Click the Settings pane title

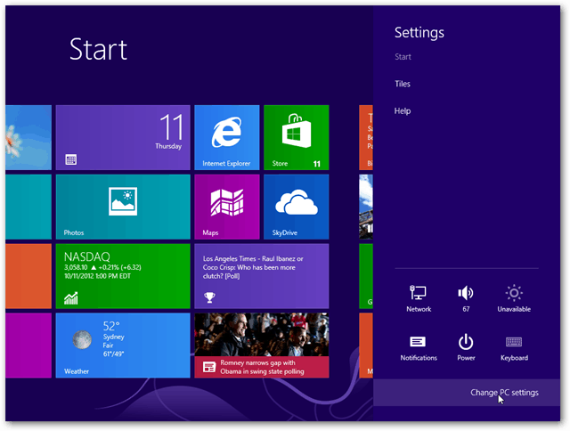tap(419, 33)
